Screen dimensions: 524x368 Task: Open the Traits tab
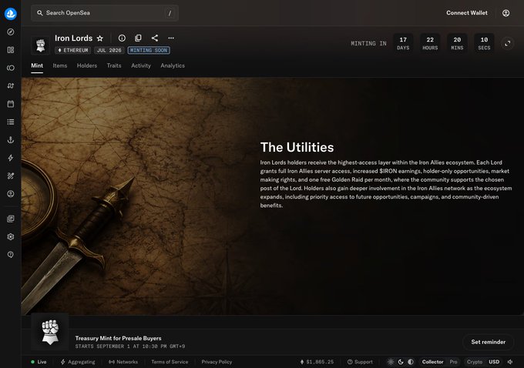pos(114,65)
